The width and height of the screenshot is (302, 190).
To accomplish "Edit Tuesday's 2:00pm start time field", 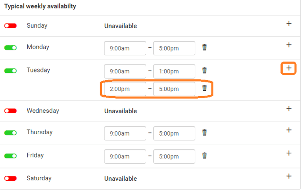I will coord(125,89).
